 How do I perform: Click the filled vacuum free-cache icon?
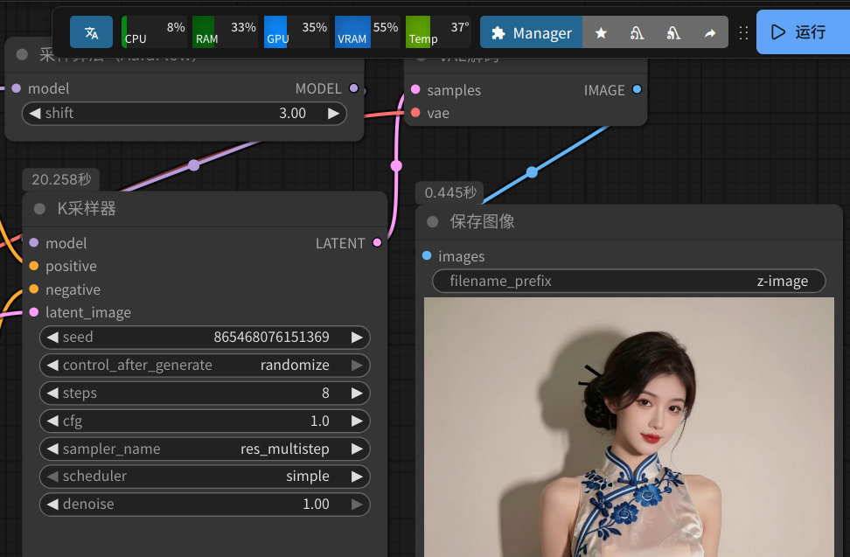point(673,33)
